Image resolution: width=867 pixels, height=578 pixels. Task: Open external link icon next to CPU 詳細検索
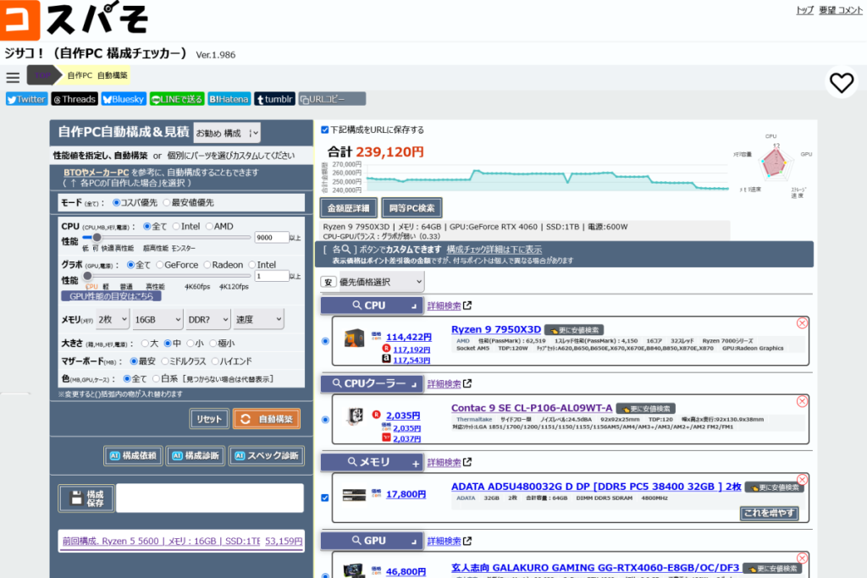point(467,306)
